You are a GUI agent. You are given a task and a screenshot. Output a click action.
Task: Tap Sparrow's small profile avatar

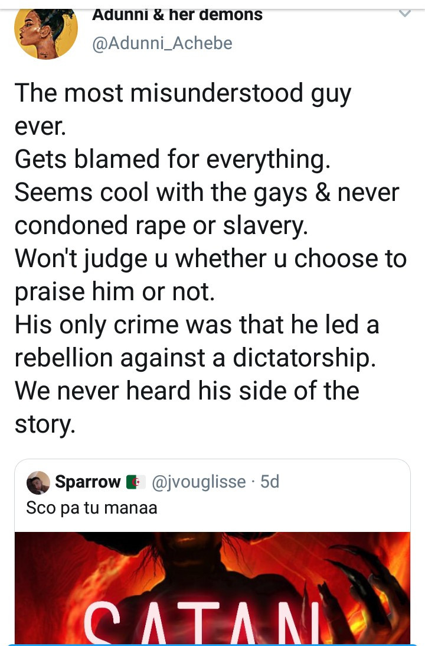coord(38,483)
